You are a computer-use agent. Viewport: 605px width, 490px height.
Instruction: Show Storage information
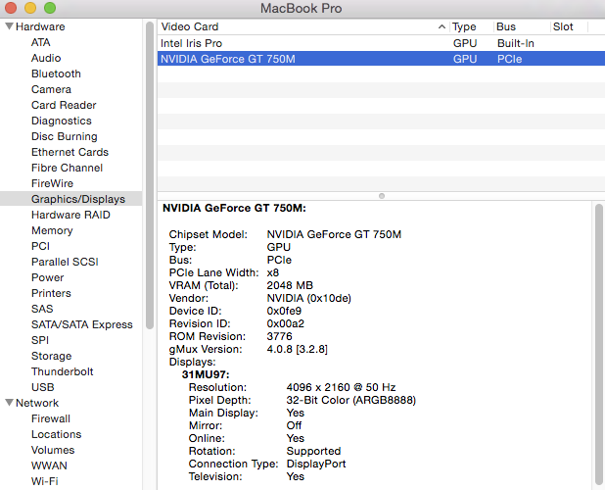pos(51,356)
